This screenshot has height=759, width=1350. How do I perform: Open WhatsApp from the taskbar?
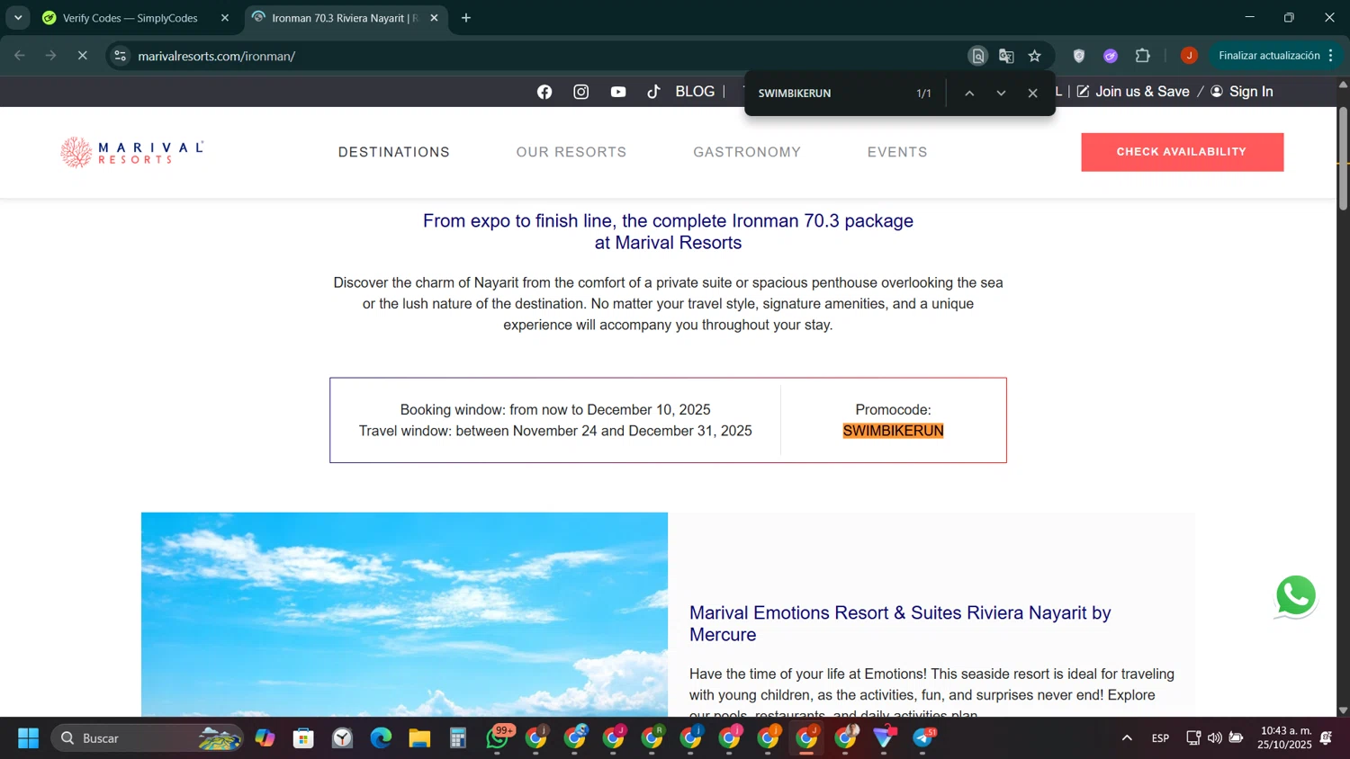pyautogui.click(x=498, y=738)
